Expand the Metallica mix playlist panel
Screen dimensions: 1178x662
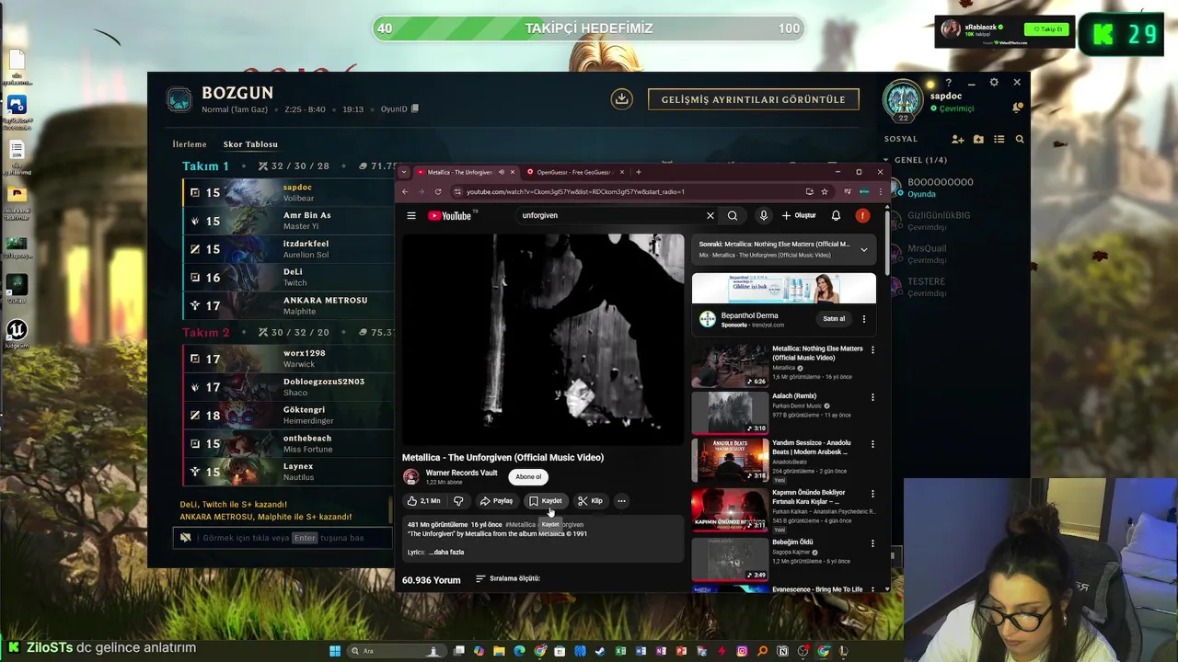863,249
